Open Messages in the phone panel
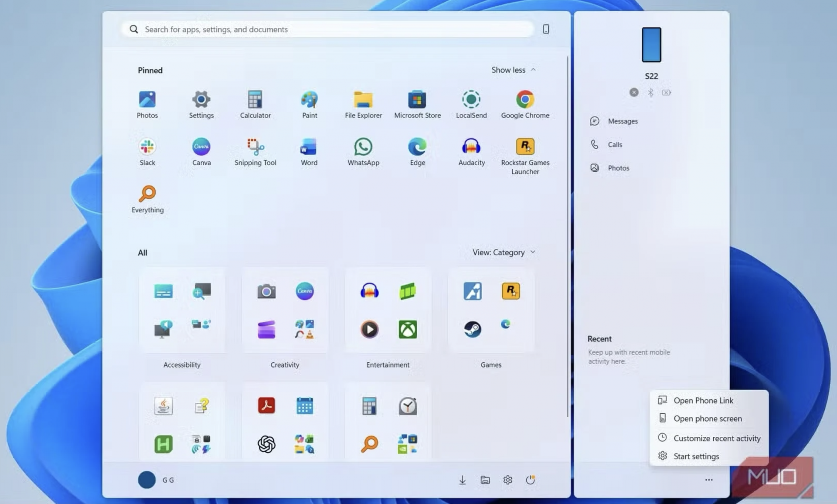The image size is (837, 504). click(622, 121)
